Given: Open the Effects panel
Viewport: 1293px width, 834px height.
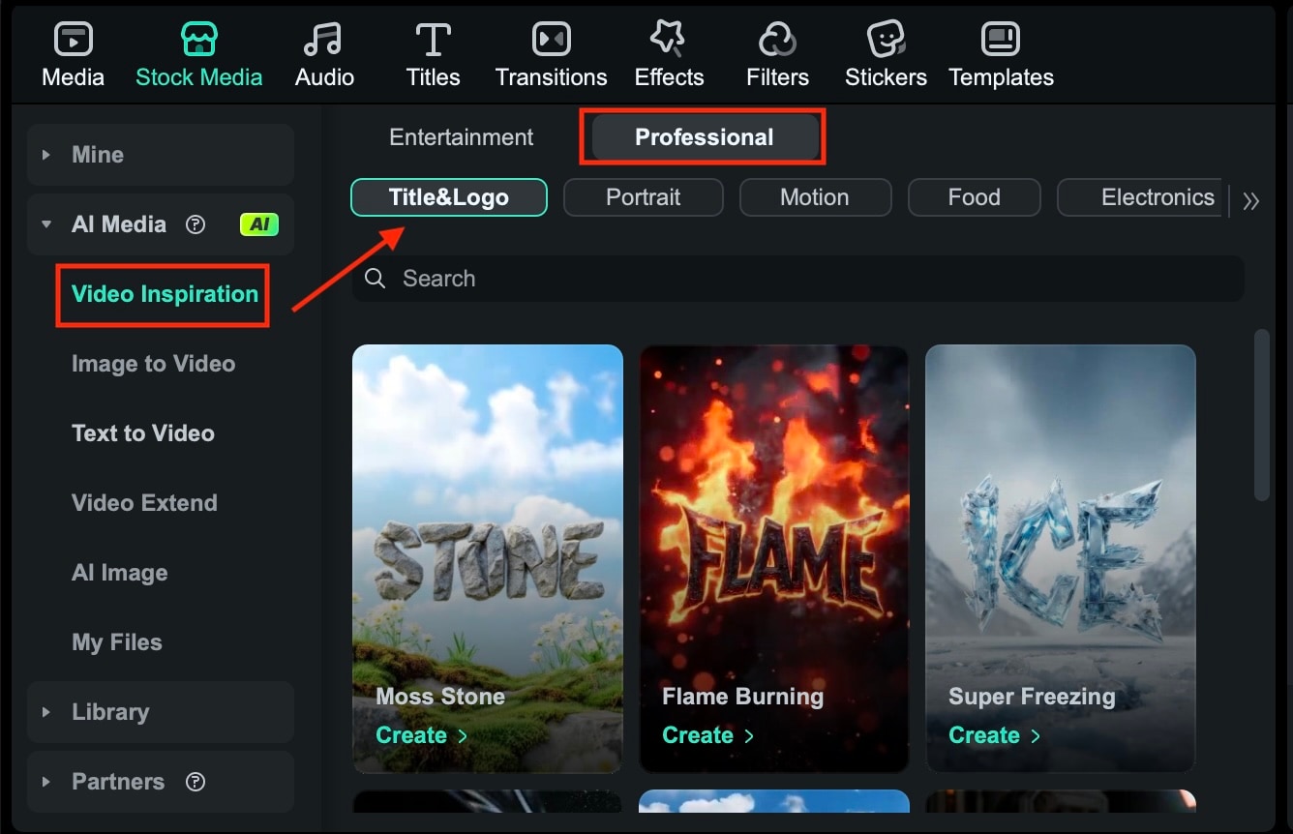Looking at the screenshot, I should (x=668, y=53).
